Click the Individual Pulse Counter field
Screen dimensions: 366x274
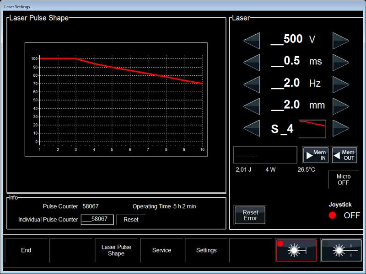(x=97, y=220)
